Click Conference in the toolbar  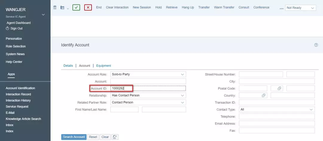tap(261, 7)
